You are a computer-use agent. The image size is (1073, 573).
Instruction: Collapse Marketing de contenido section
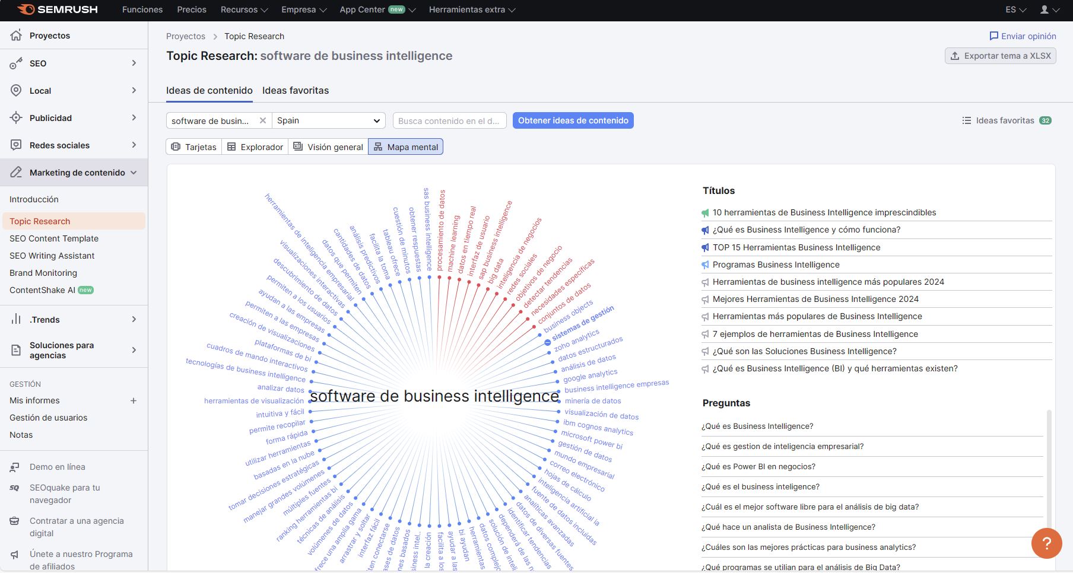(x=134, y=173)
